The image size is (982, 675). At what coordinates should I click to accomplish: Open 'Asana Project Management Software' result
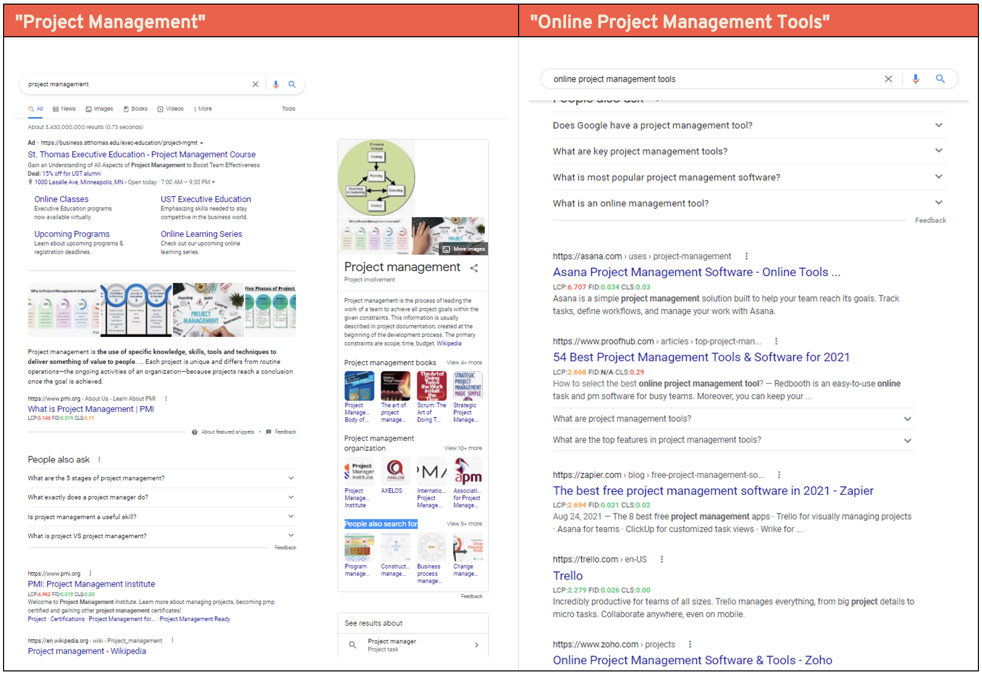point(696,272)
